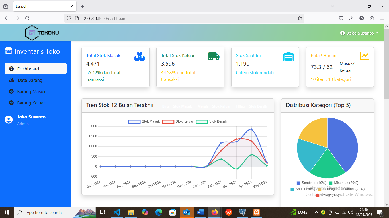Click the user avatar icon above the Admin label
Screen dimensions: 389x218
pyautogui.click(x=9, y=120)
